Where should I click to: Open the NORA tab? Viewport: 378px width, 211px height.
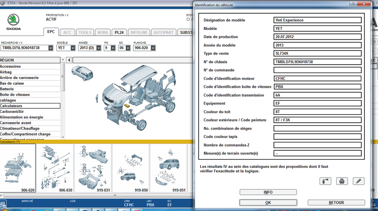[x=103, y=33]
